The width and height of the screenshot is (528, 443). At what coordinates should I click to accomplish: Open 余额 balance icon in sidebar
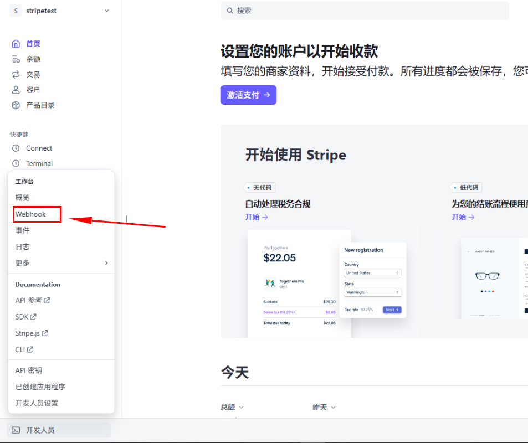pos(16,59)
